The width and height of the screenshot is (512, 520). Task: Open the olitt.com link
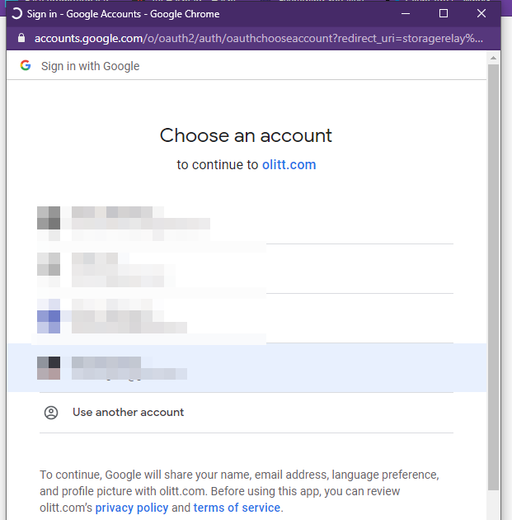(289, 164)
